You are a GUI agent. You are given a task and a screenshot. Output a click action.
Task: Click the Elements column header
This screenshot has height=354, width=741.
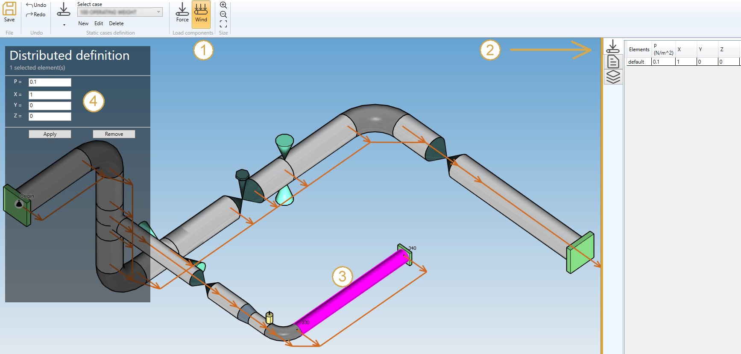[639, 50]
